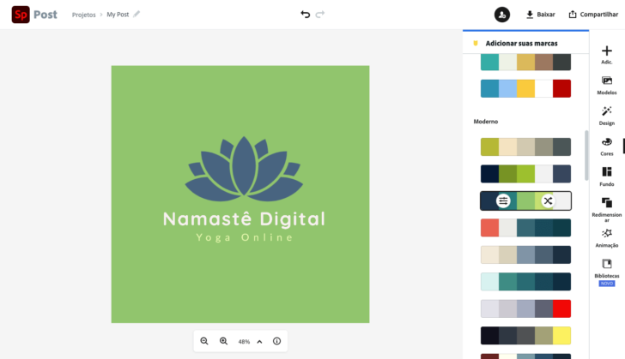
Task: Zoom out of the canvas
Action: pos(204,341)
